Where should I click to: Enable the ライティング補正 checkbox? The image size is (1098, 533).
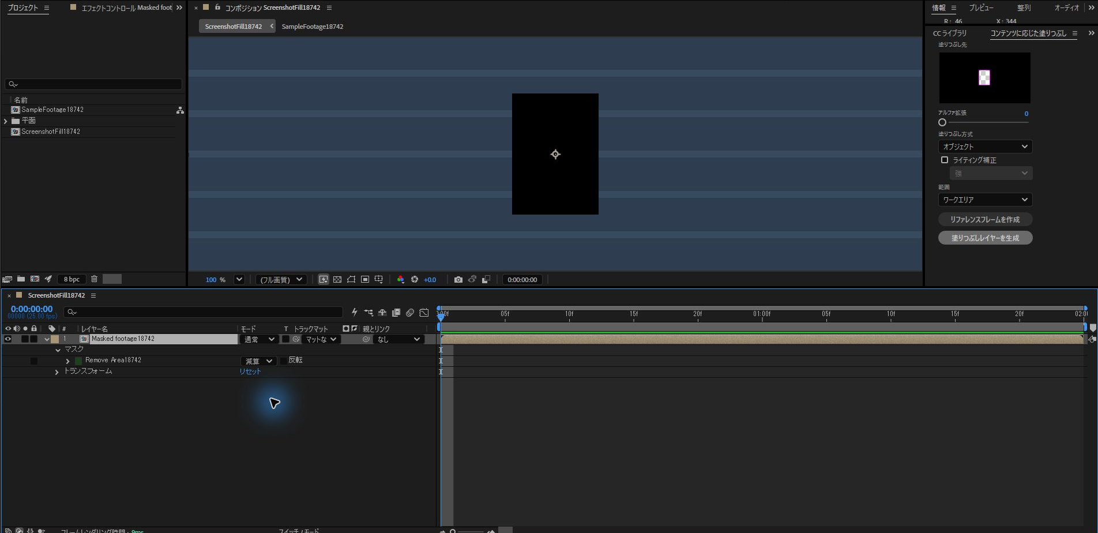pos(945,160)
